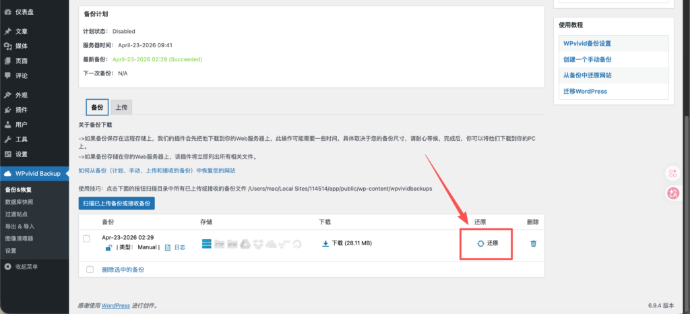Image resolution: width=690 pixels, height=314 pixels.
Task: Click the 外观 paintbrush icon
Action: 7,95
